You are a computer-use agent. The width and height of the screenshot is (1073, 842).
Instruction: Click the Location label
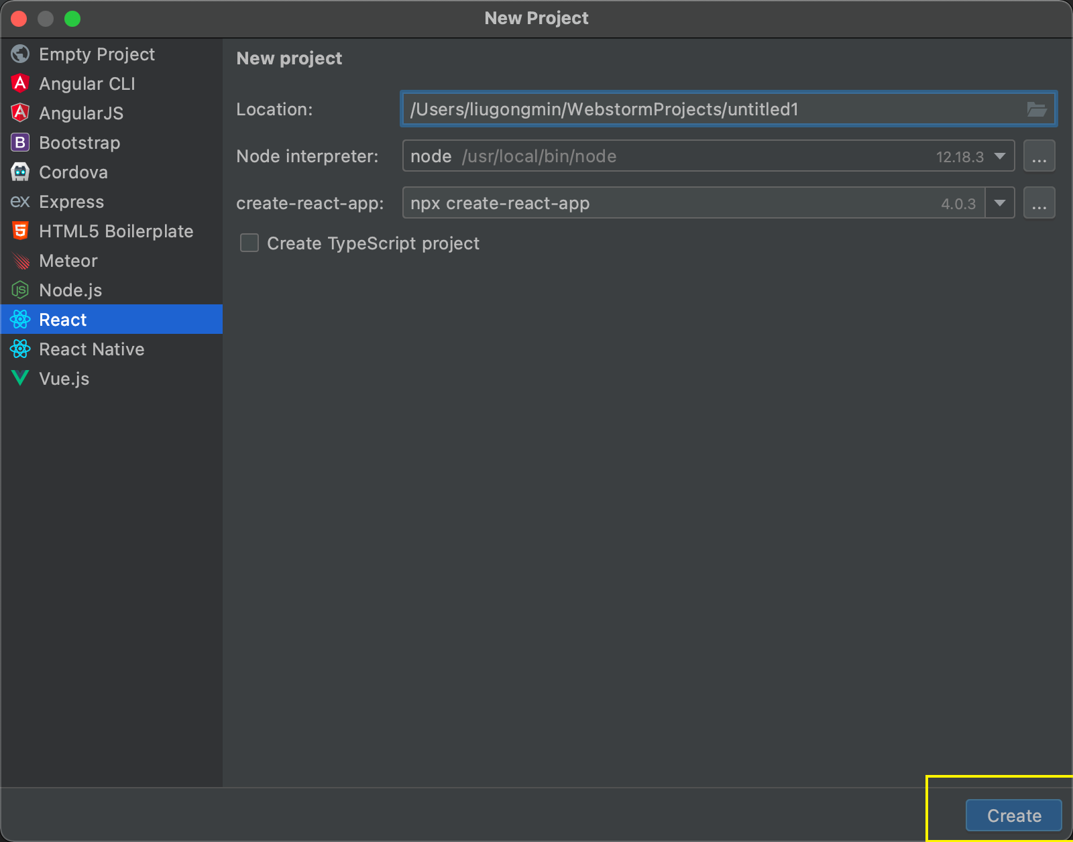tap(274, 109)
